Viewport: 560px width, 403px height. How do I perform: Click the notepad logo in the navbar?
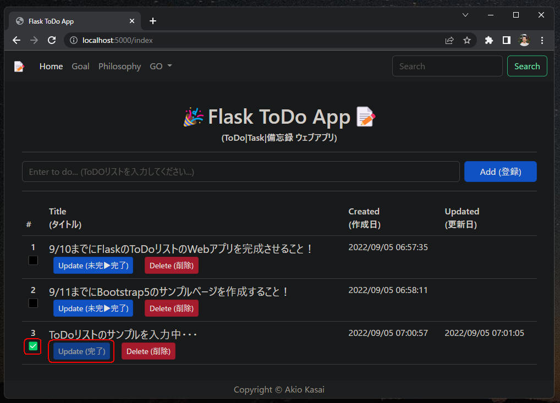(x=19, y=67)
